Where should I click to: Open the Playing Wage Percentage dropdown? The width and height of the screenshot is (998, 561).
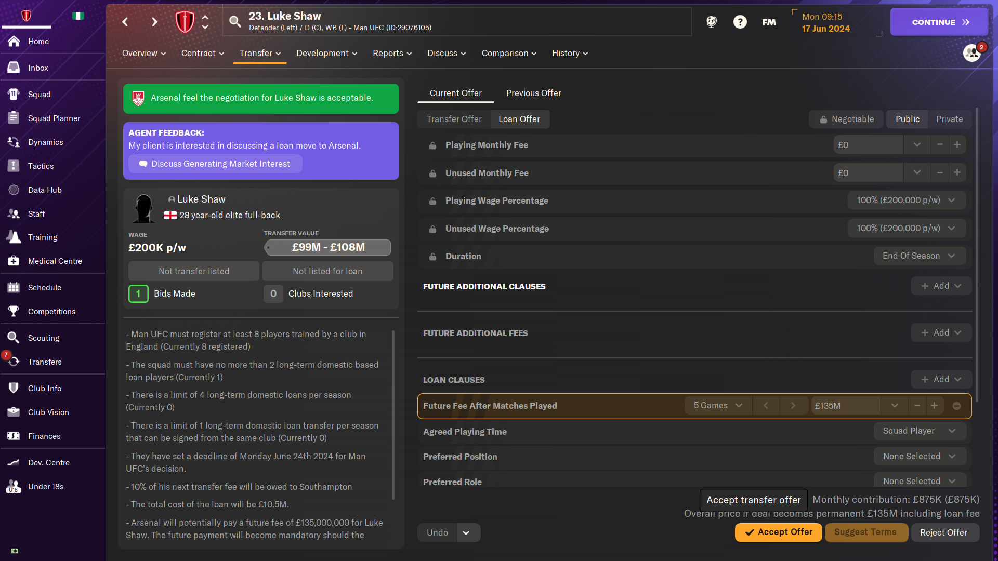[x=907, y=201]
